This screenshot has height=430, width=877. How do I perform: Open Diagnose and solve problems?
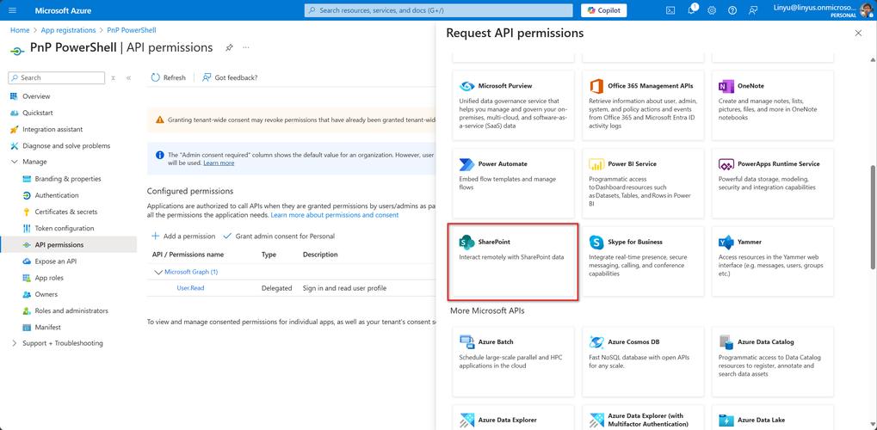pos(66,145)
